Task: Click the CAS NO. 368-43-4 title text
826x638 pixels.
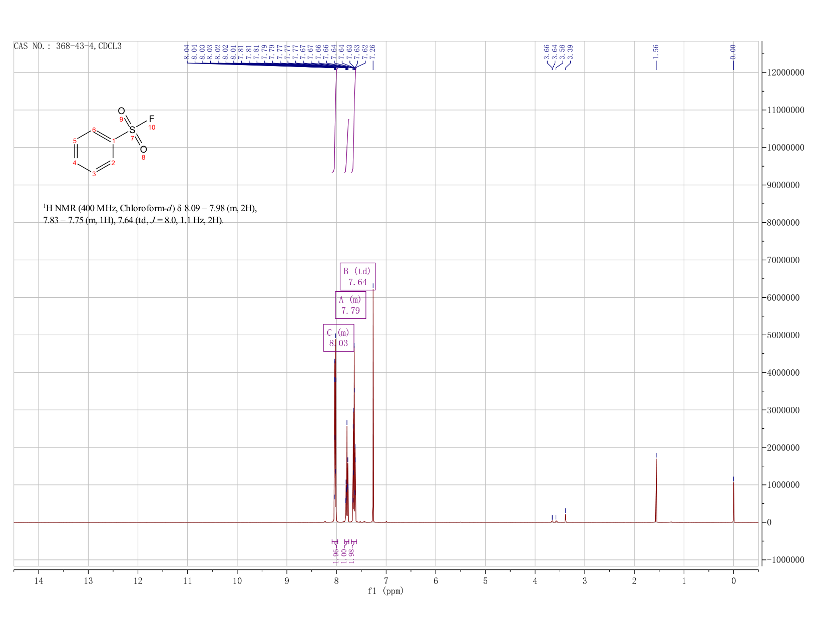Action: (68, 46)
